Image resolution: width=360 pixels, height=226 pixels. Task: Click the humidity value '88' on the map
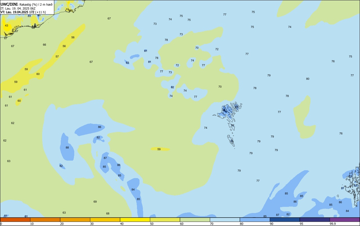coord(67,148)
